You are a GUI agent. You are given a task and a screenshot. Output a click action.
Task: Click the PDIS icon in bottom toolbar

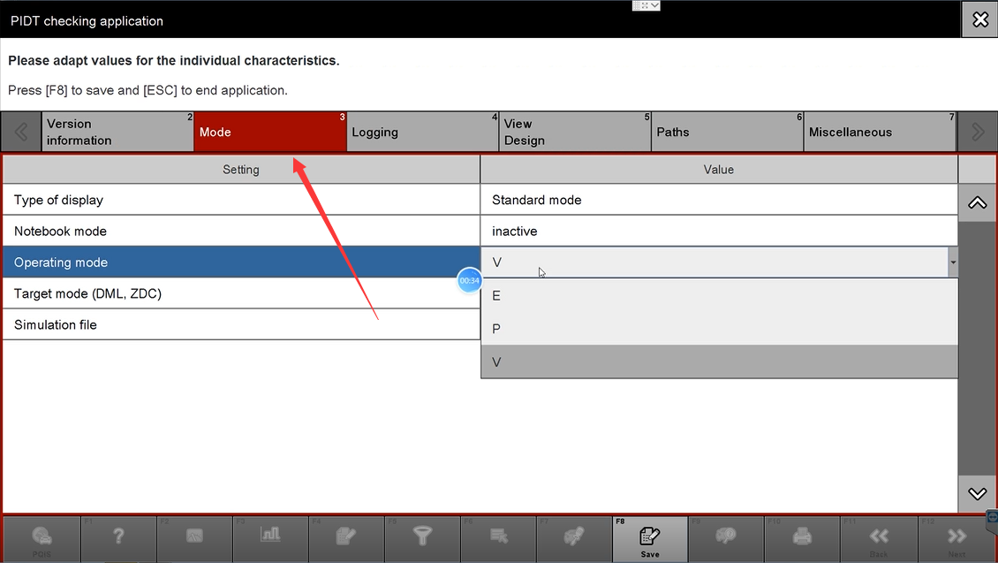[x=42, y=537]
